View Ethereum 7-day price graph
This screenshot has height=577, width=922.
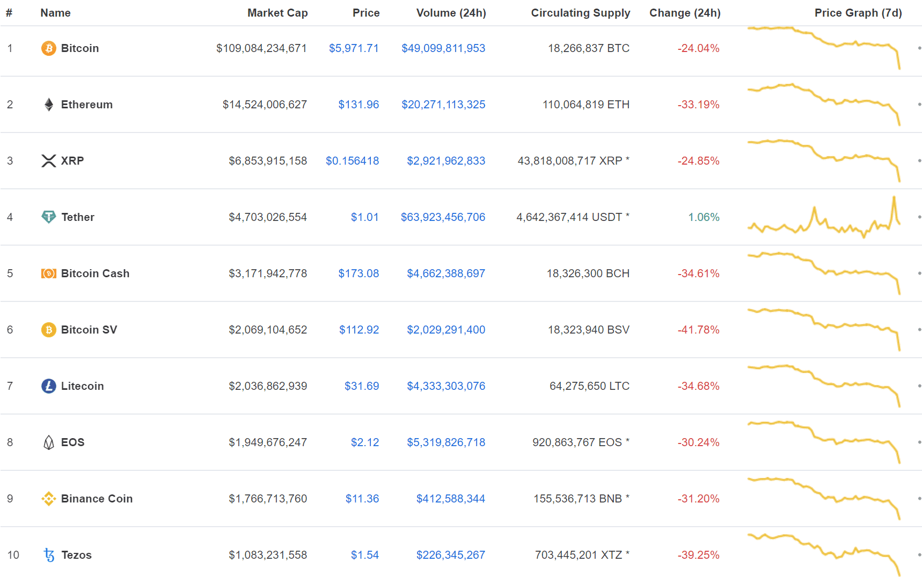tap(824, 104)
